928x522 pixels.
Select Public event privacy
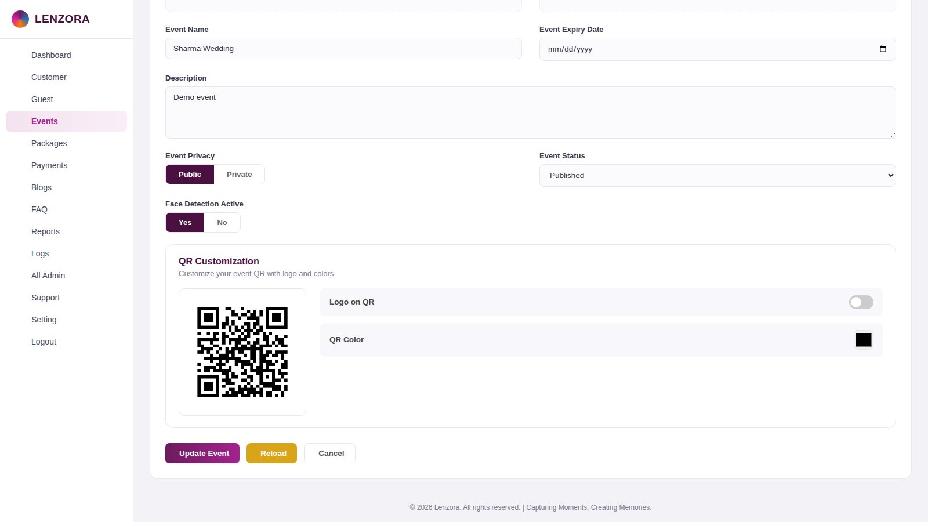click(190, 175)
